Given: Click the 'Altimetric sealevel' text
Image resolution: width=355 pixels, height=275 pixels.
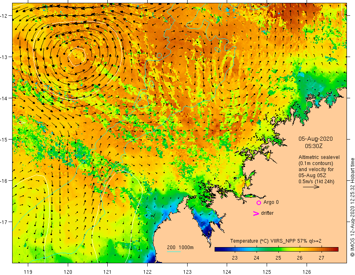Looking at the screenshot, I should 319,157.
